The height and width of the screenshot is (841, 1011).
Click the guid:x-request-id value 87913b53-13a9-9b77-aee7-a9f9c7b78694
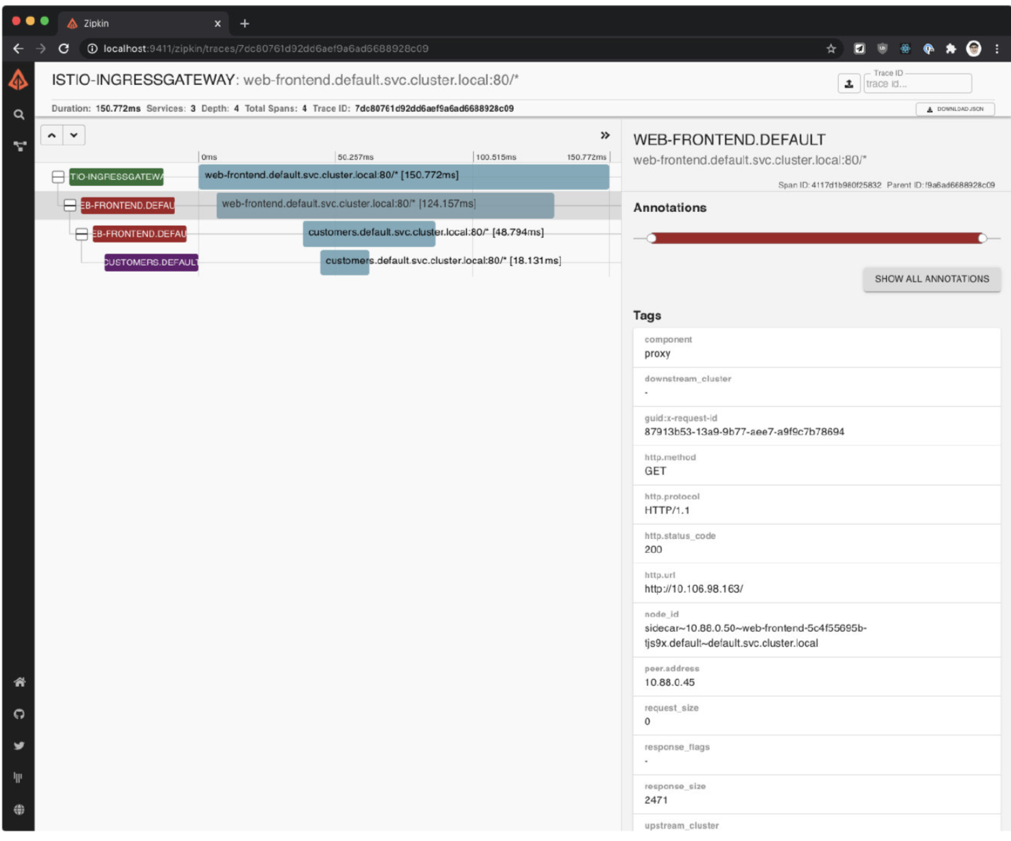(x=744, y=431)
